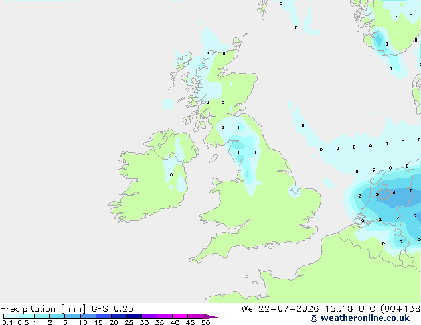Viewport: 421px width, 325px height.
Task: Click the 25–30 mm dark blue legend swatch
Action: pos(134,316)
